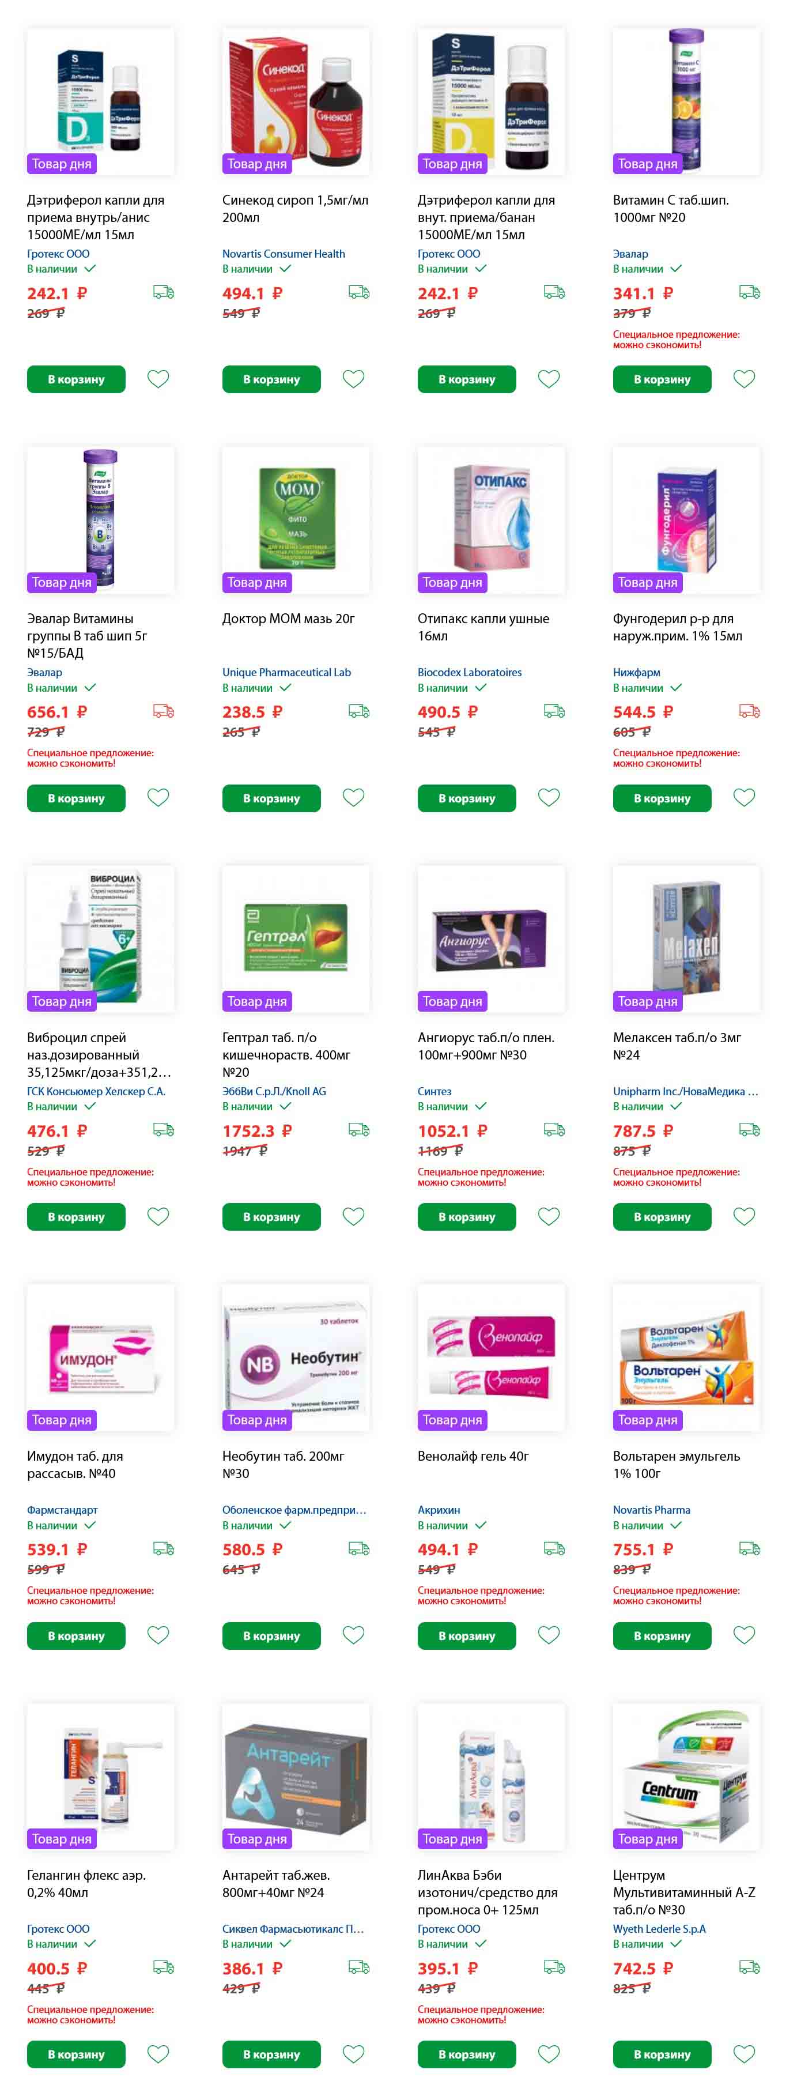Favorite the Витамин С таб.шип. product
801x2085 pixels.
click(x=745, y=379)
